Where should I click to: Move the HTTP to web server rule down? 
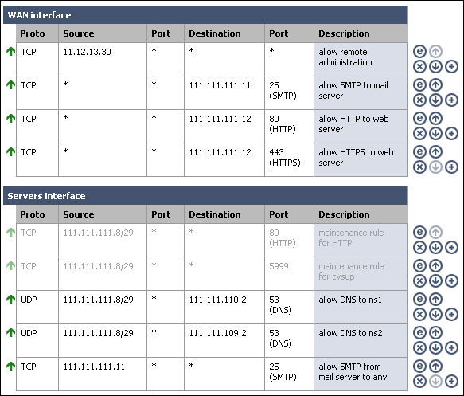(435, 134)
